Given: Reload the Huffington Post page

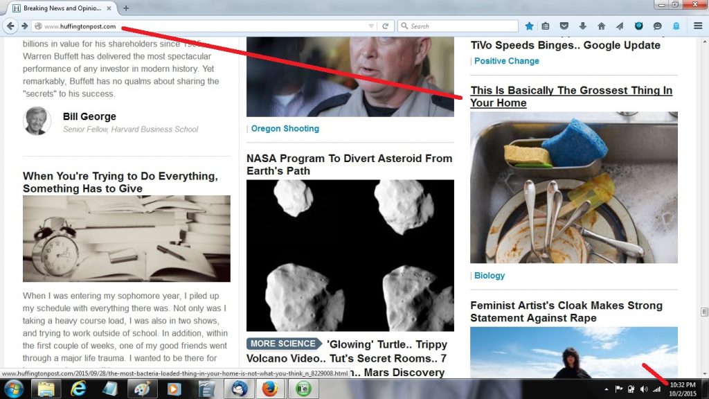Looking at the screenshot, I should tap(385, 26).
